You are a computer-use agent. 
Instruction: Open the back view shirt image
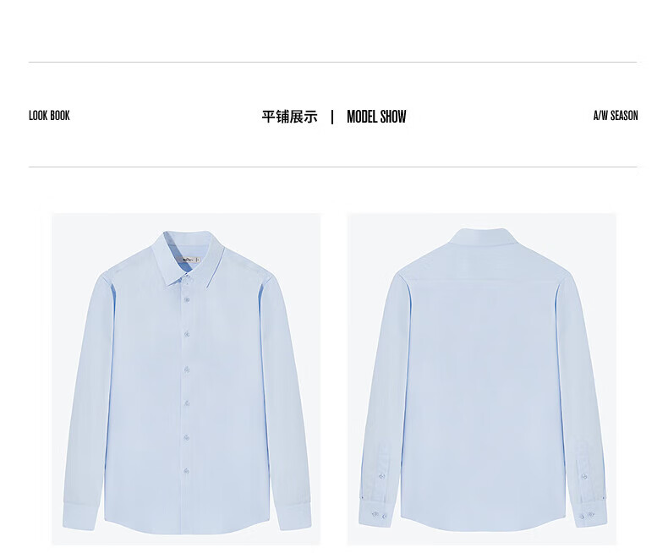[482, 379]
